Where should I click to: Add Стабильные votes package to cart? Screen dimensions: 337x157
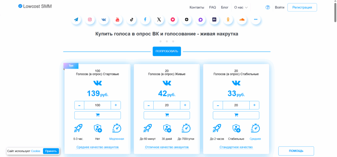(x=236, y=115)
